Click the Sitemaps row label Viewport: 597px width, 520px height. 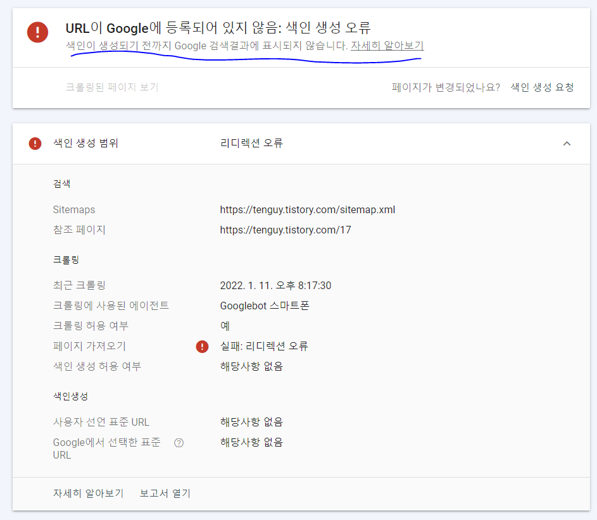[x=74, y=209]
